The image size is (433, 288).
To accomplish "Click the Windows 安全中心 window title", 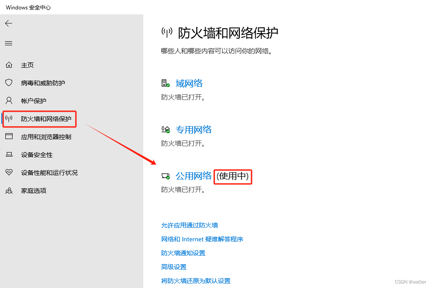I will tap(28, 8).
